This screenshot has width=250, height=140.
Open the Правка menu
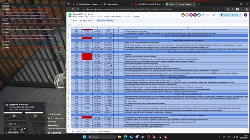pyautogui.click(x=81, y=16)
